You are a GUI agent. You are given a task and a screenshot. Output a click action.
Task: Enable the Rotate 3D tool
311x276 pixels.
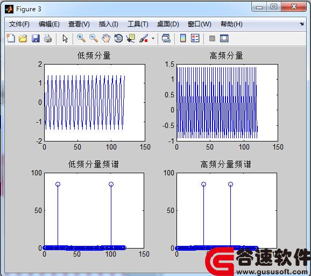[x=118, y=38]
